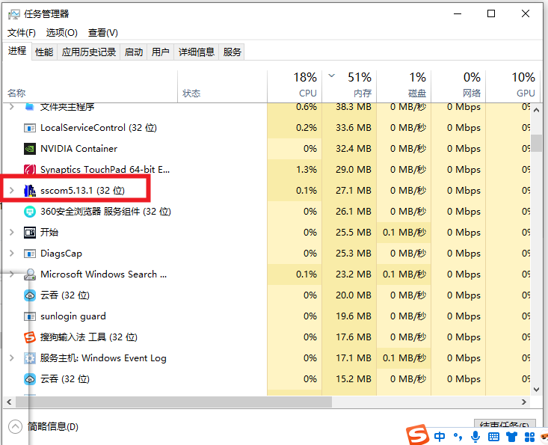This screenshot has height=445, width=548.
Task: Click the Task Manager title bar icon
Action: coord(14,14)
